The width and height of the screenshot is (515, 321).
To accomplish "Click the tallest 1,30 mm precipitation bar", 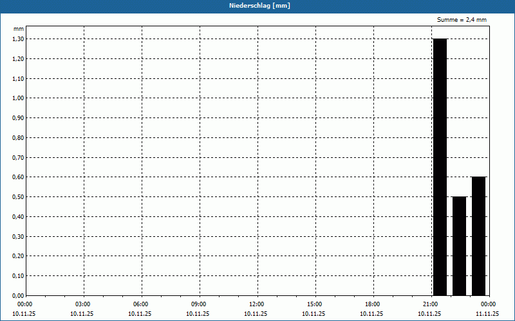I will [x=440, y=167].
